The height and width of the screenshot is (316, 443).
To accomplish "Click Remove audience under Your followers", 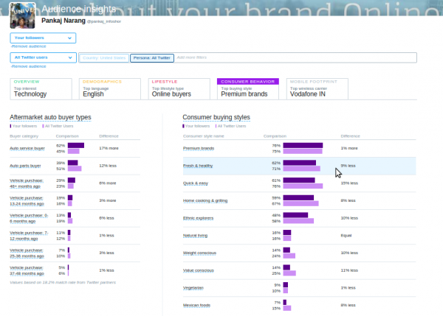I will coord(28,46).
